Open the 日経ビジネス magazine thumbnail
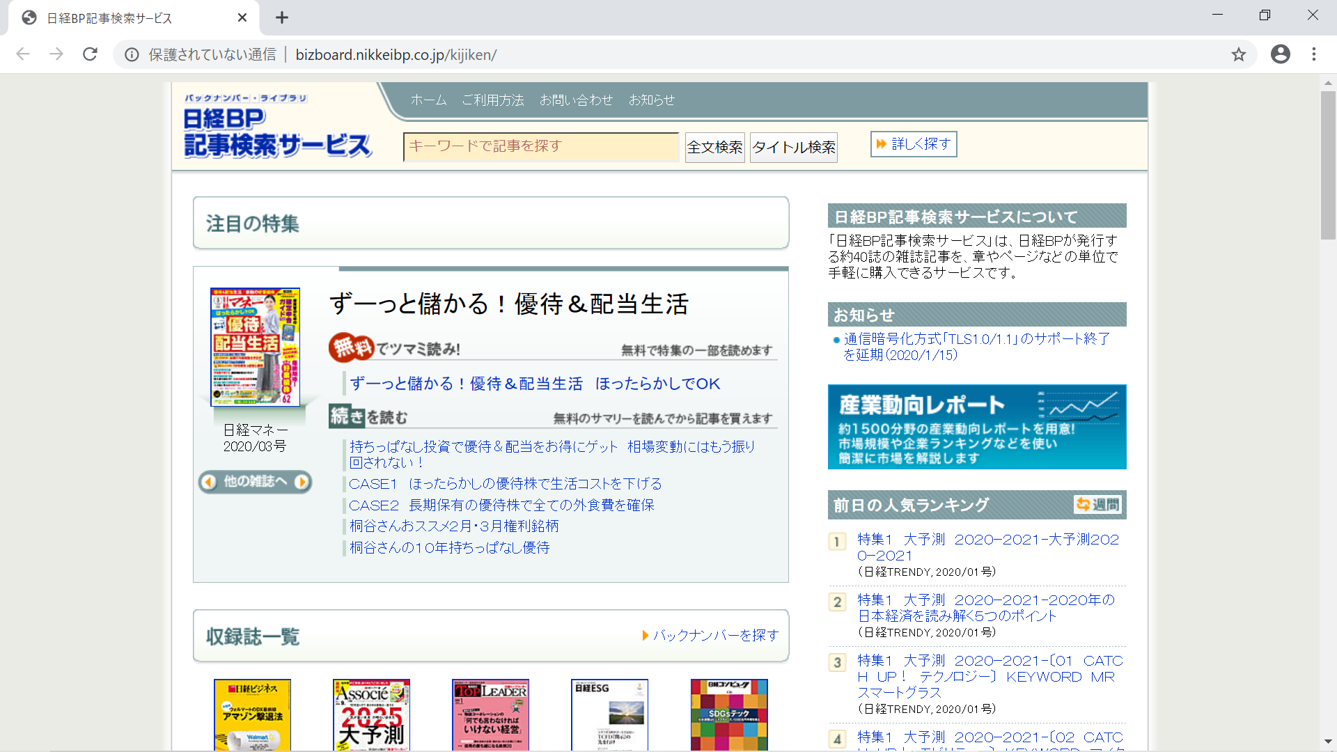The height and width of the screenshot is (752, 1337). click(x=252, y=714)
